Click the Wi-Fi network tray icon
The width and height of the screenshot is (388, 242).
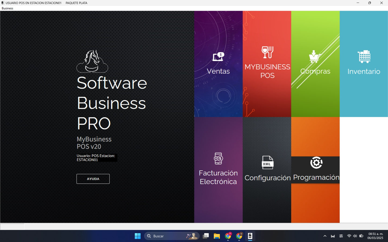[x=349, y=236]
